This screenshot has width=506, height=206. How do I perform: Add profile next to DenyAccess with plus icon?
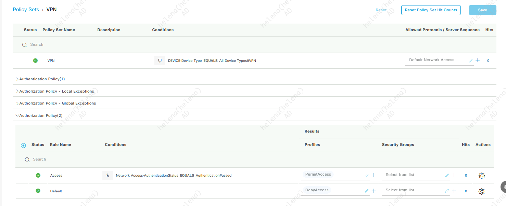[374, 191]
